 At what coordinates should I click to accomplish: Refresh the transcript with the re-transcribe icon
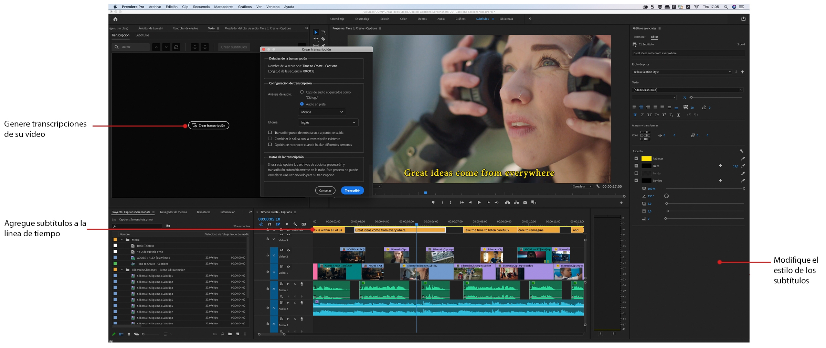click(x=176, y=47)
